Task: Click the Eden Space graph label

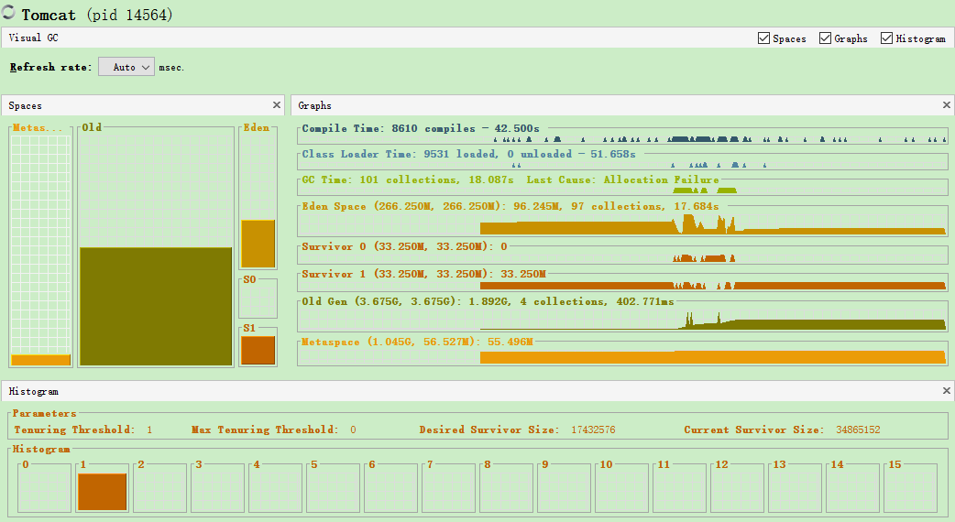Action: 510,206
